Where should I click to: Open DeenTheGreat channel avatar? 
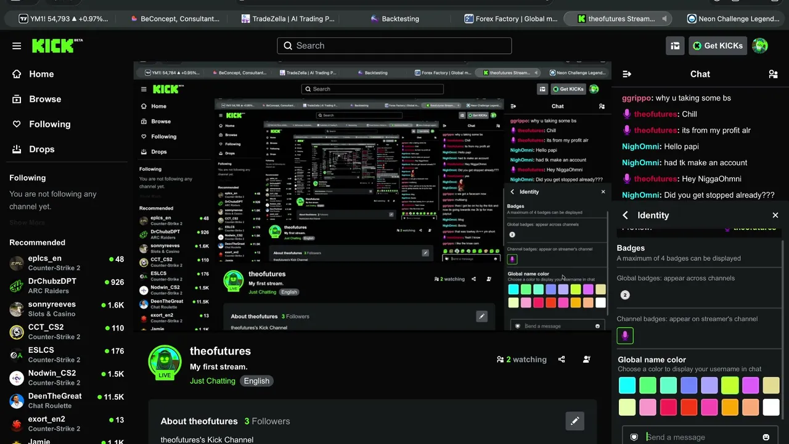click(x=17, y=401)
